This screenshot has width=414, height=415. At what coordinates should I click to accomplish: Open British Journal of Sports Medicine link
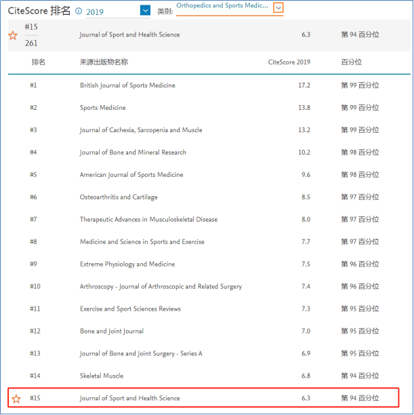tap(127, 85)
